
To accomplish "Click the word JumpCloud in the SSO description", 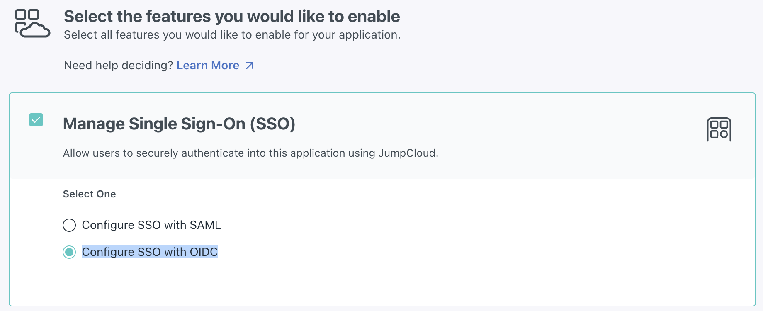I will 407,153.
